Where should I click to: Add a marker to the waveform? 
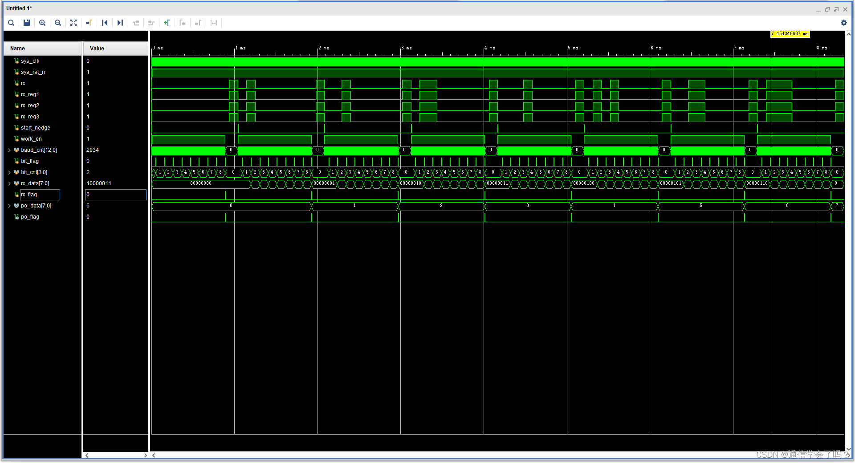(x=167, y=23)
